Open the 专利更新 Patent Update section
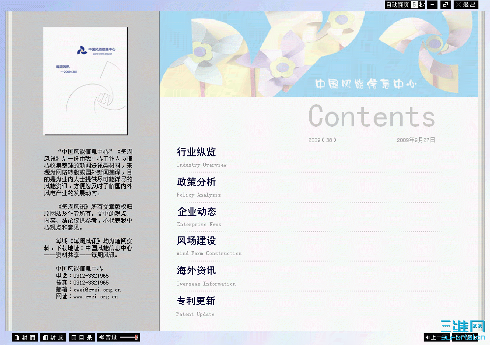The height and width of the screenshot is (345, 490). pos(195,301)
